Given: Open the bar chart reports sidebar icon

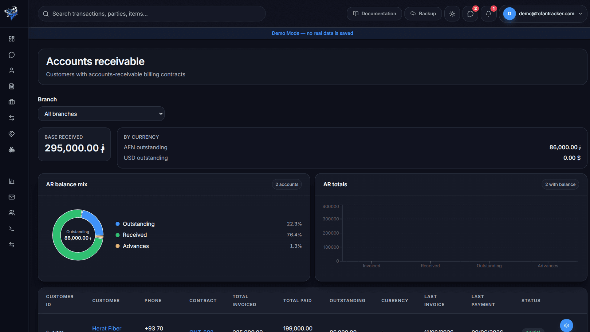Looking at the screenshot, I should click(12, 181).
